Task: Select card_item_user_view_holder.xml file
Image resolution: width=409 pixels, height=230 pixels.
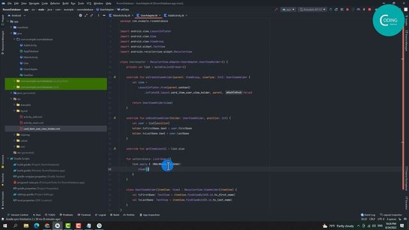Action: (40, 129)
